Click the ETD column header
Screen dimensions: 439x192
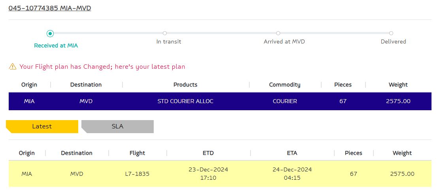(x=208, y=153)
